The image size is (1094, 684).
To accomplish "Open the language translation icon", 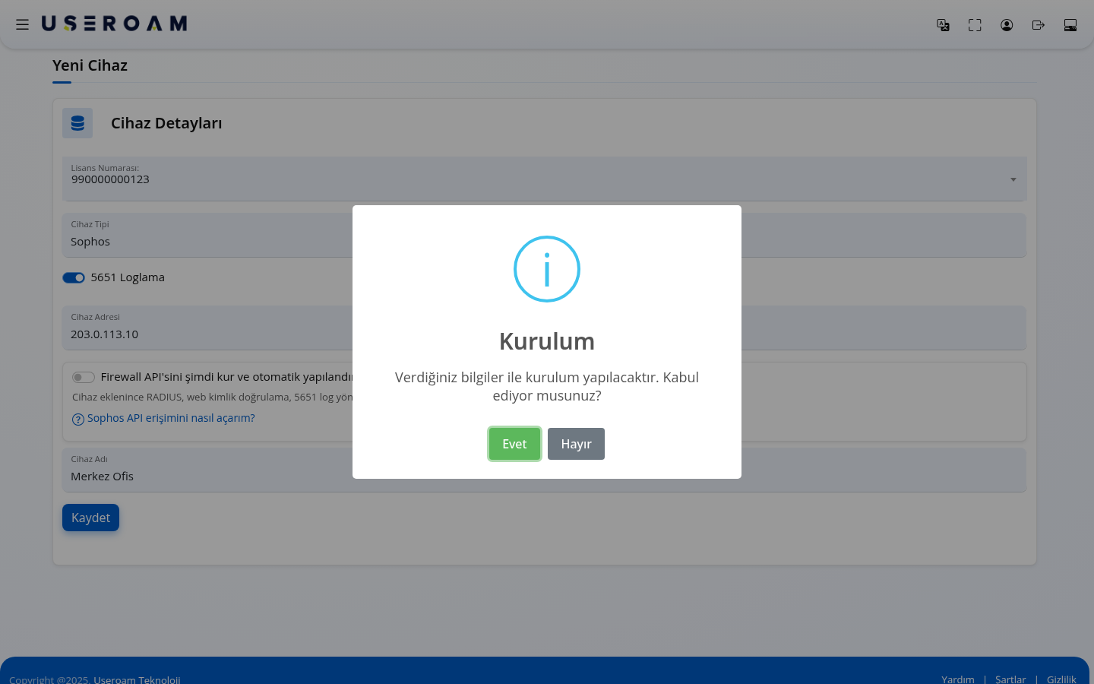I will pyautogui.click(x=943, y=25).
